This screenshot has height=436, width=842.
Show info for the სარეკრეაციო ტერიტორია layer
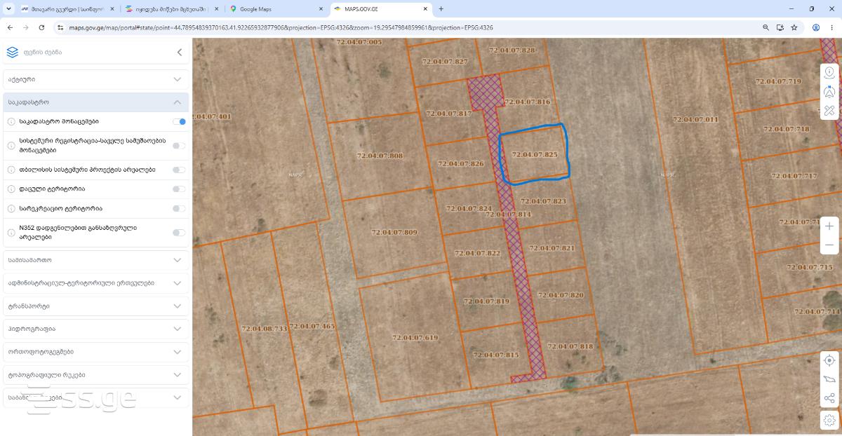tap(11, 209)
